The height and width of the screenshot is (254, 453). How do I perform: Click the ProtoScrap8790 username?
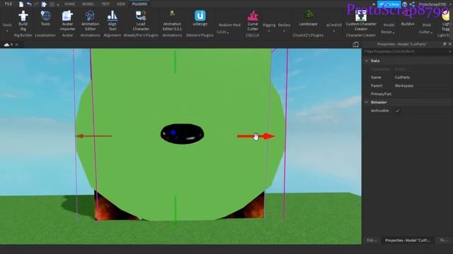432,4
